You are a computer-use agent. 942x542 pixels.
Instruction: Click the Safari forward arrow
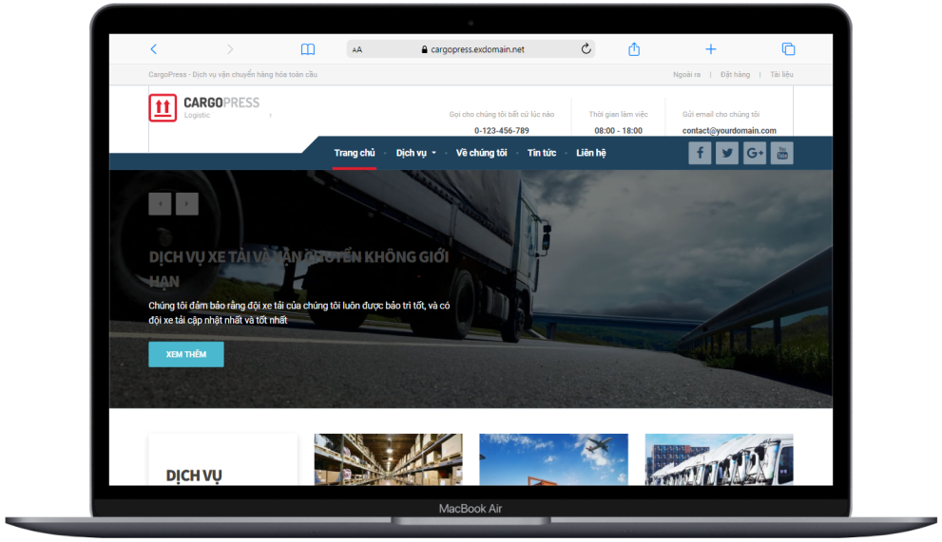click(230, 49)
